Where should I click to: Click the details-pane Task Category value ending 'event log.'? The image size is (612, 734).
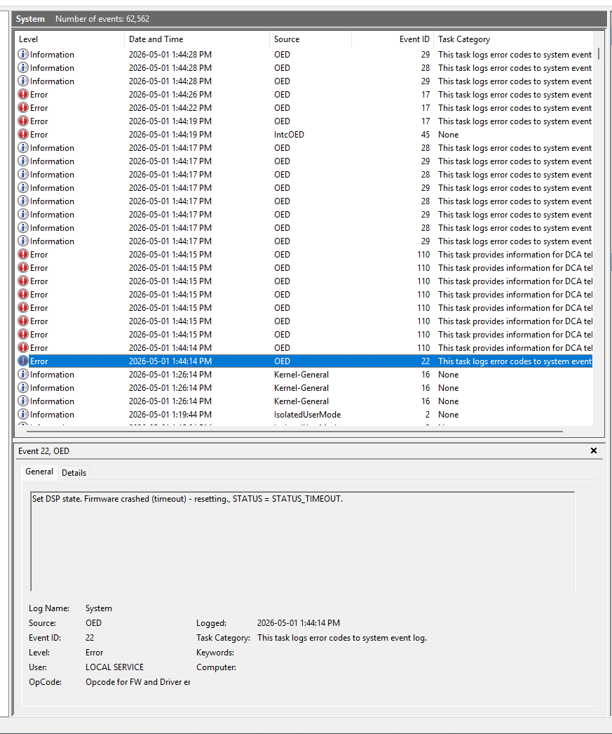coord(342,638)
